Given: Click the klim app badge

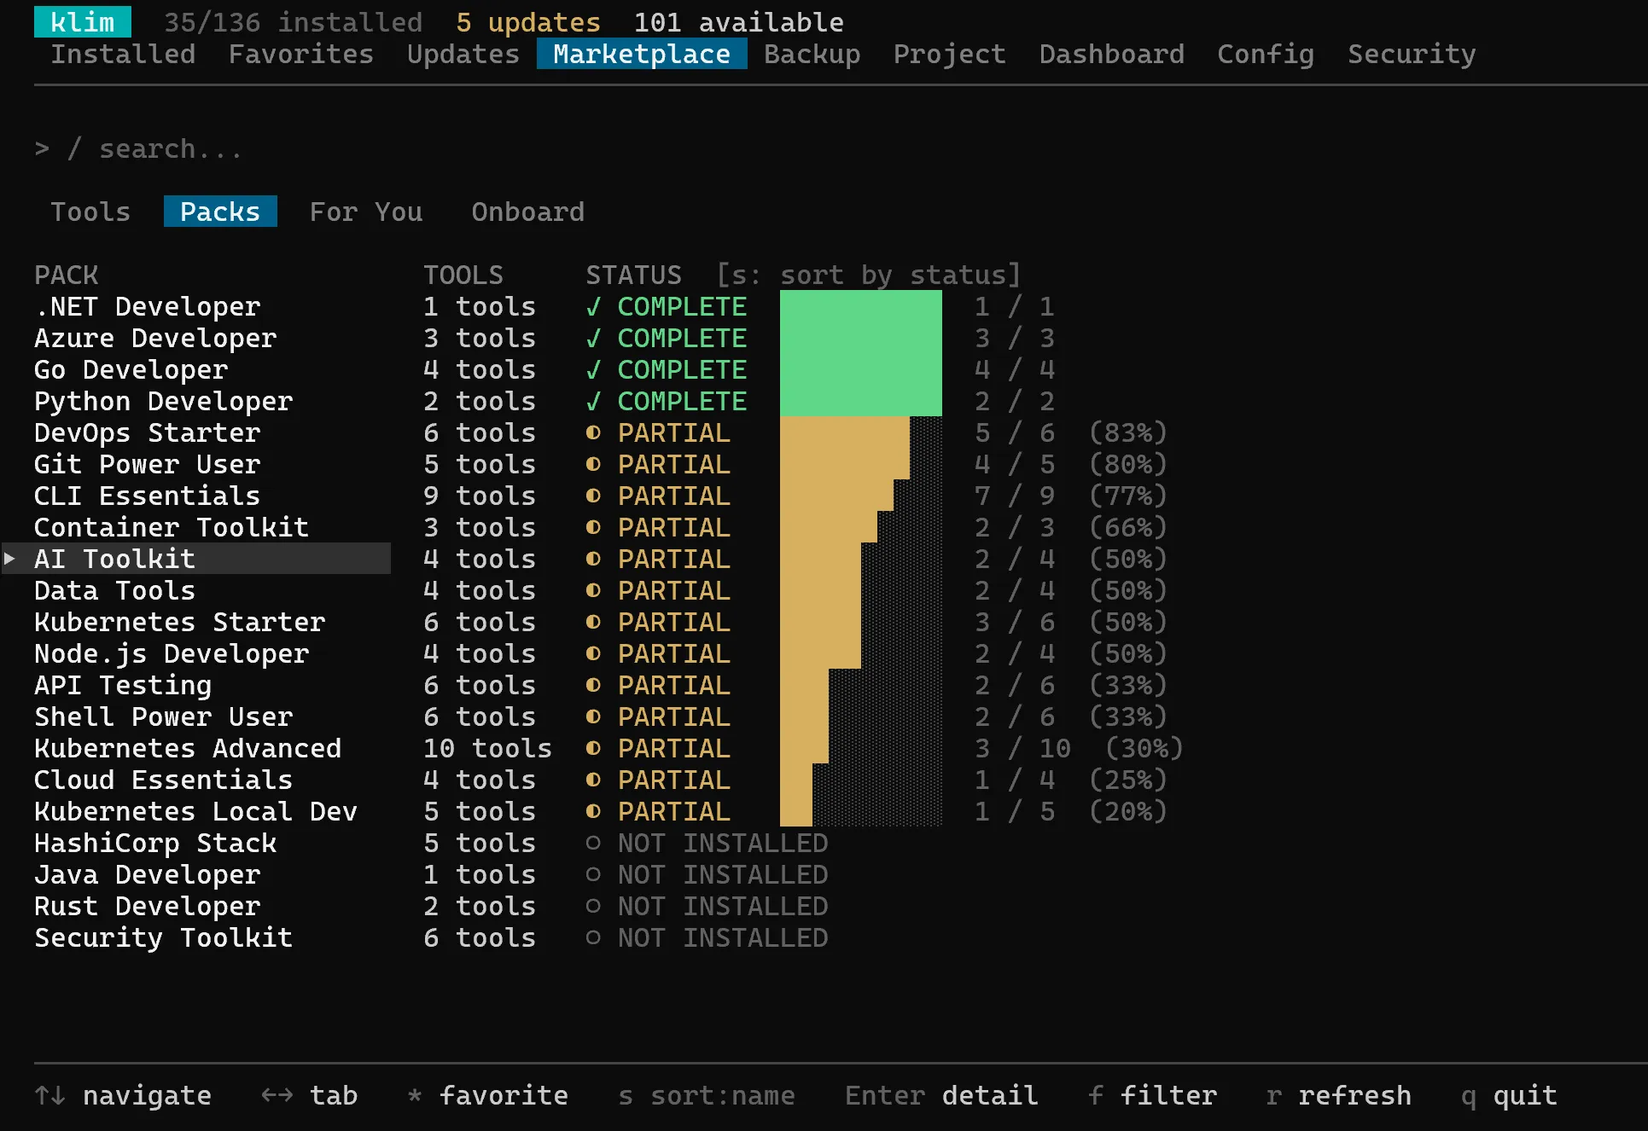Looking at the screenshot, I should [83, 22].
